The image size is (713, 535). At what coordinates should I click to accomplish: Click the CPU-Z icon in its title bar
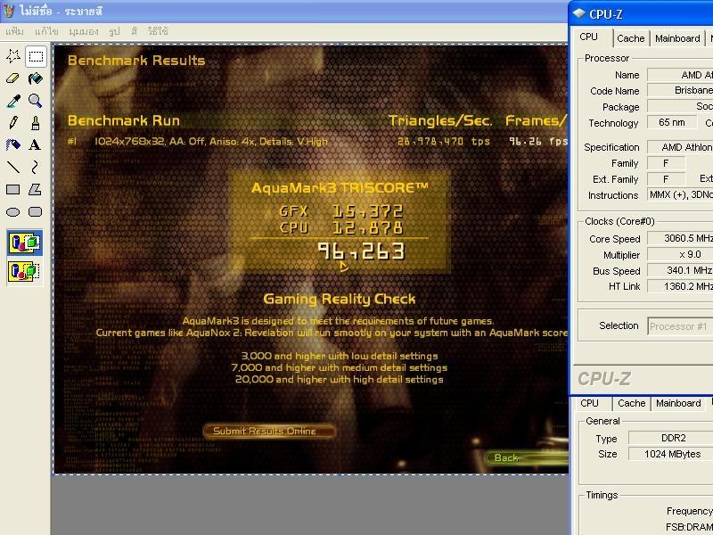[578, 13]
